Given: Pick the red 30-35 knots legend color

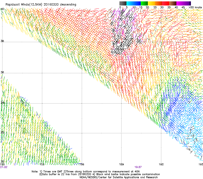Looking at the screenshot, I should pyautogui.click(x=166, y=3).
